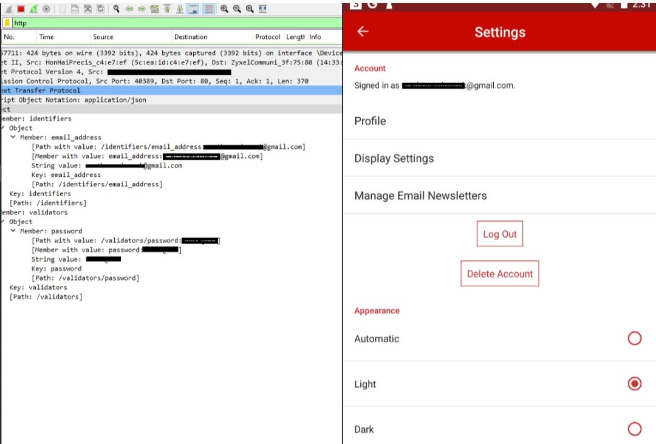The height and width of the screenshot is (444, 656).
Task: Tap the Delete Account button
Action: pyautogui.click(x=499, y=273)
